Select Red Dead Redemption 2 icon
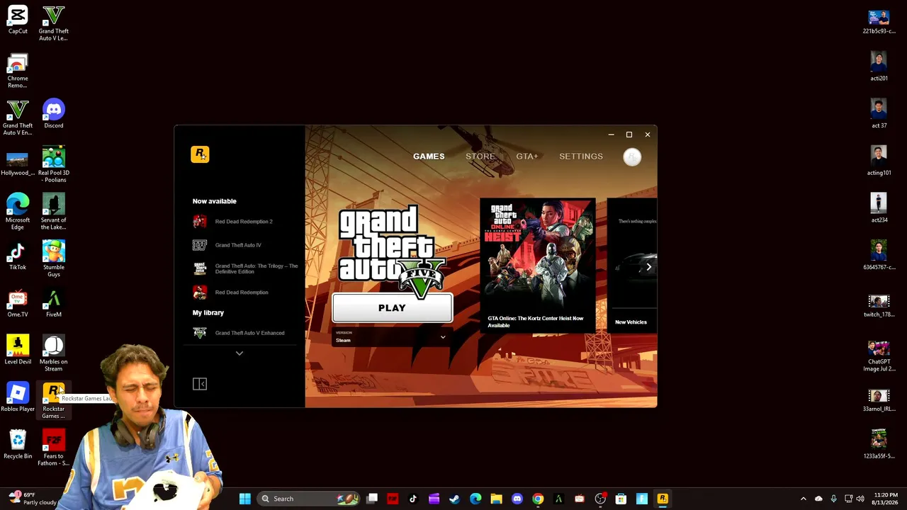This screenshot has height=510, width=907. [x=200, y=222]
